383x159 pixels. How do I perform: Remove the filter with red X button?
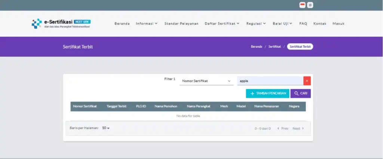click(x=307, y=81)
